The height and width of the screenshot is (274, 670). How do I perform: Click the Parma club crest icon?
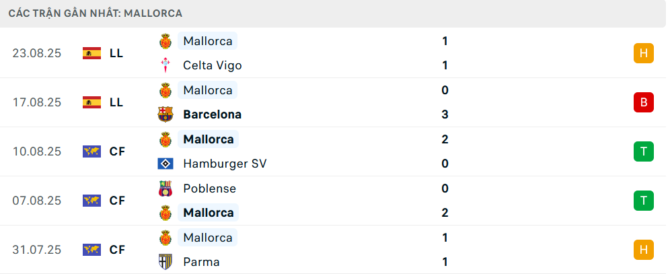coord(165,262)
